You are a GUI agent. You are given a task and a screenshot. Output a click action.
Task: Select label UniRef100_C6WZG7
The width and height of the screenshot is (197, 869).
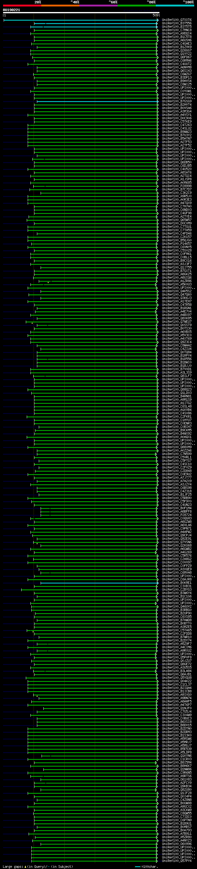(x=177, y=75)
